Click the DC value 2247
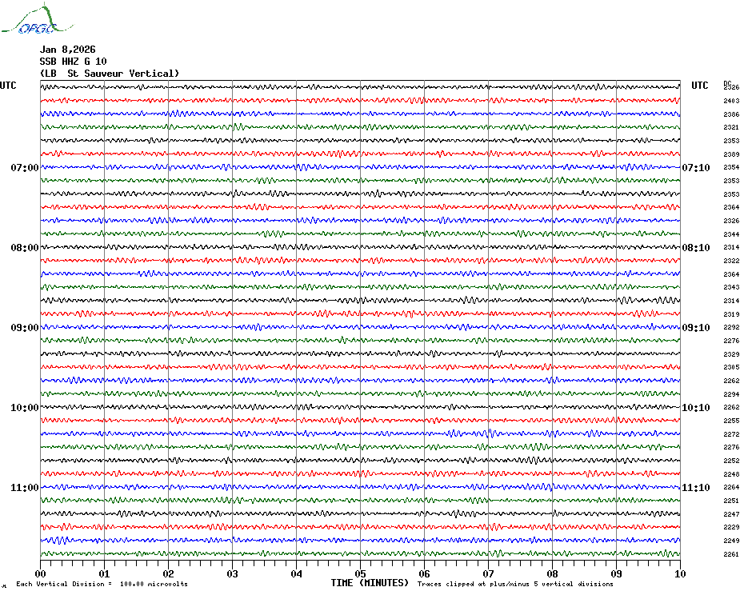 (731, 514)
